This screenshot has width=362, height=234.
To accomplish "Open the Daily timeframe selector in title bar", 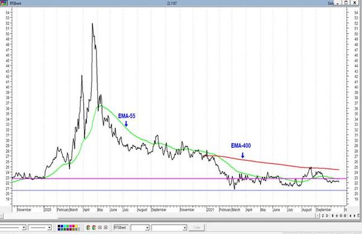I will pos(331,3).
